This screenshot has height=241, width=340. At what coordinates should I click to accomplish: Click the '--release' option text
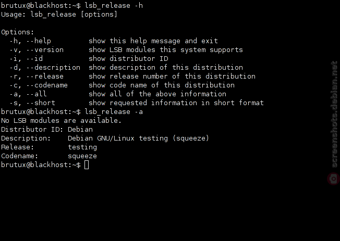(45, 77)
